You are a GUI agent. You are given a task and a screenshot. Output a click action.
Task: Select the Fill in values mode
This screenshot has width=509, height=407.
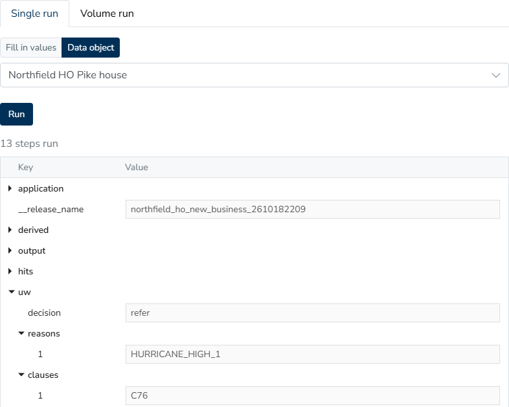tap(31, 47)
